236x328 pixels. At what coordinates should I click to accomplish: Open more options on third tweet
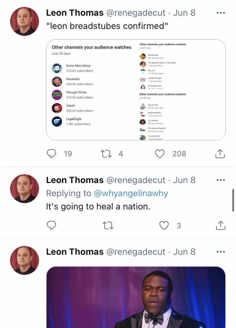tap(221, 252)
